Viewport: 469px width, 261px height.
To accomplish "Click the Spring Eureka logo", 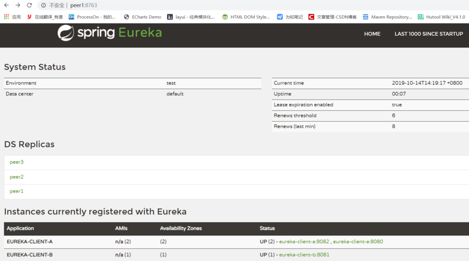I will 109,33.
